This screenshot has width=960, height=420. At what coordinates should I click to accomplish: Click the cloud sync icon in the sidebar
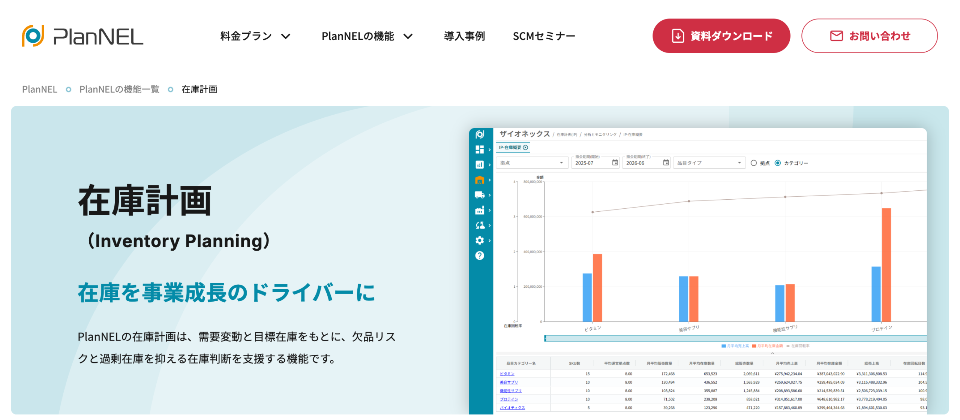pyautogui.click(x=480, y=225)
